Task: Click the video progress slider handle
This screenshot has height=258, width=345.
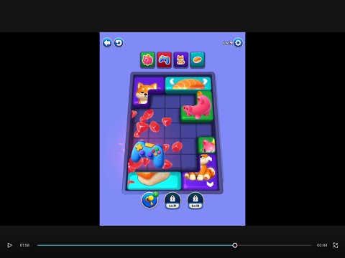Action: [235, 245]
